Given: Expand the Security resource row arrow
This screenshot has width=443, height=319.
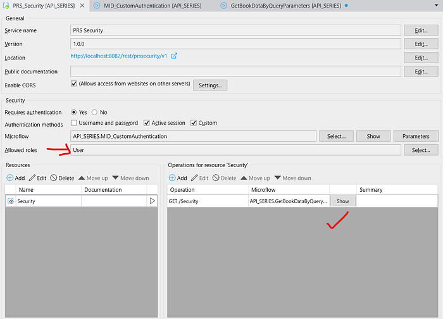Looking at the screenshot, I should pyautogui.click(x=152, y=201).
